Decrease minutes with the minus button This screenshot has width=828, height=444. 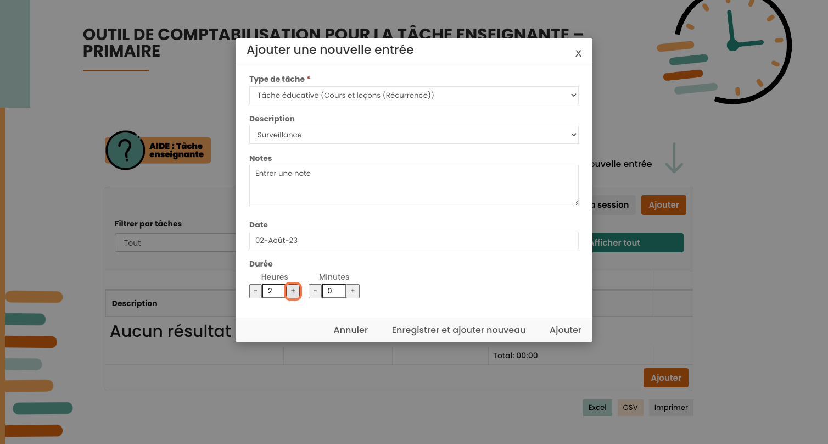(x=315, y=291)
